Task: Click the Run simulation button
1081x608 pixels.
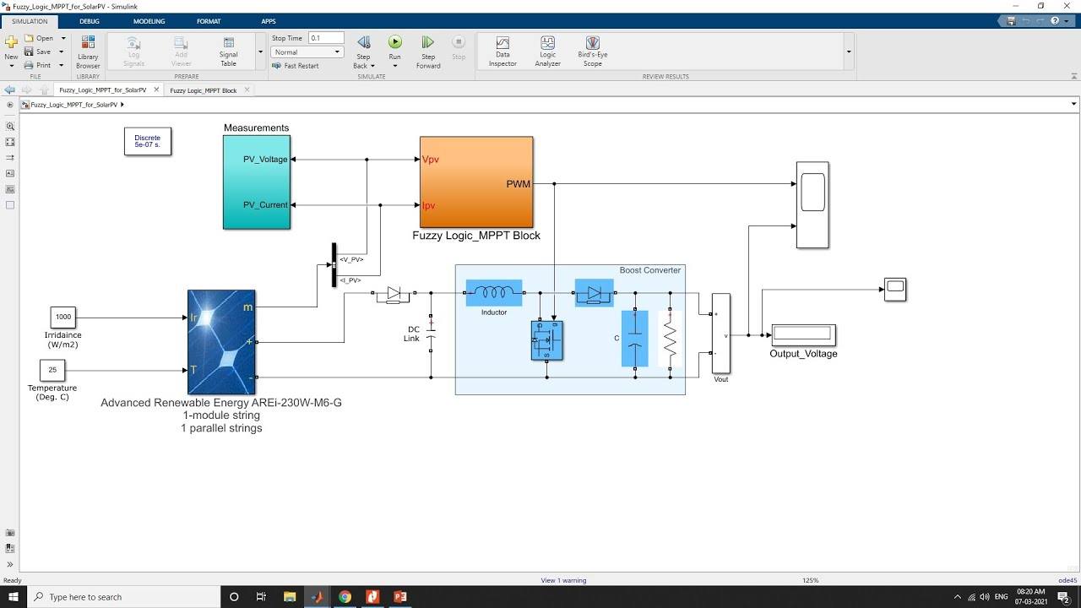Action: tap(394, 42)
